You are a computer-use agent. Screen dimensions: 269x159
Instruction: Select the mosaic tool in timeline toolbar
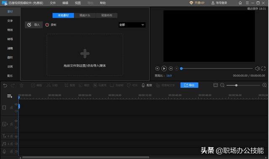(x=100, y=85)
